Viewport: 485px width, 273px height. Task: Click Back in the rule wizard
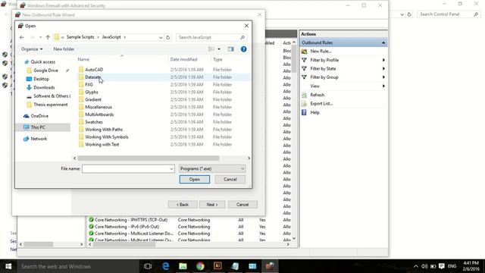click(183, 205)
